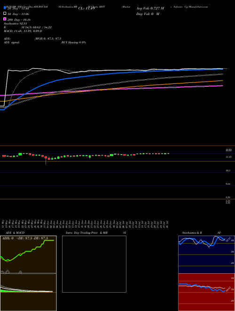Click the '20 Day - 11.44' legend text
This screenshot has width=235, height=311.
[18, 8]
